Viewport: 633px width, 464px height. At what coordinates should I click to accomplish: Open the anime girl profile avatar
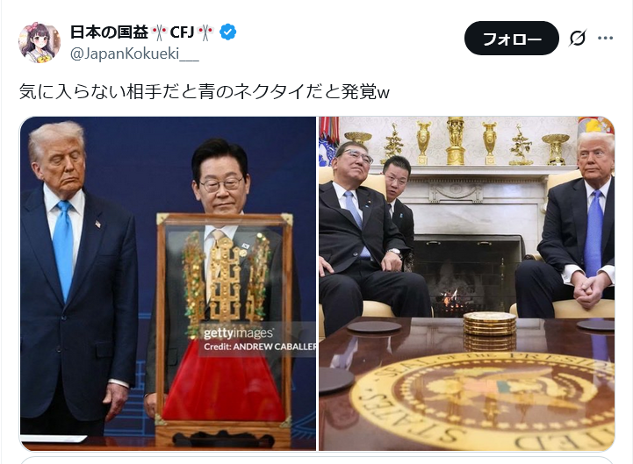(x=40, y=42)
